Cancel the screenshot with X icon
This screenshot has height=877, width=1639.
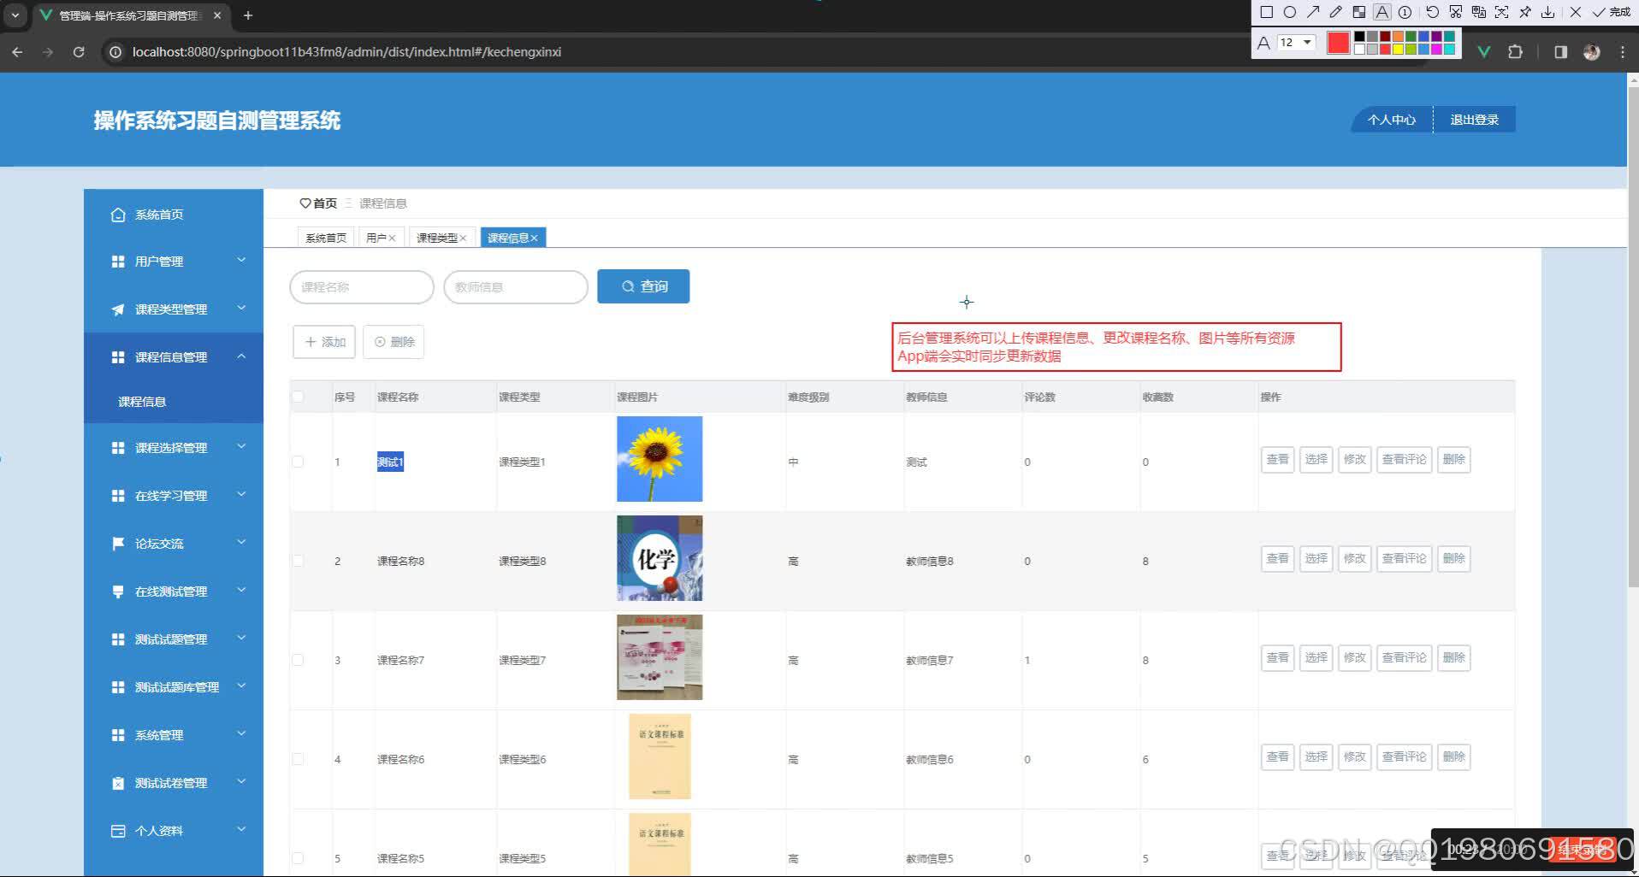(1575, 12)
